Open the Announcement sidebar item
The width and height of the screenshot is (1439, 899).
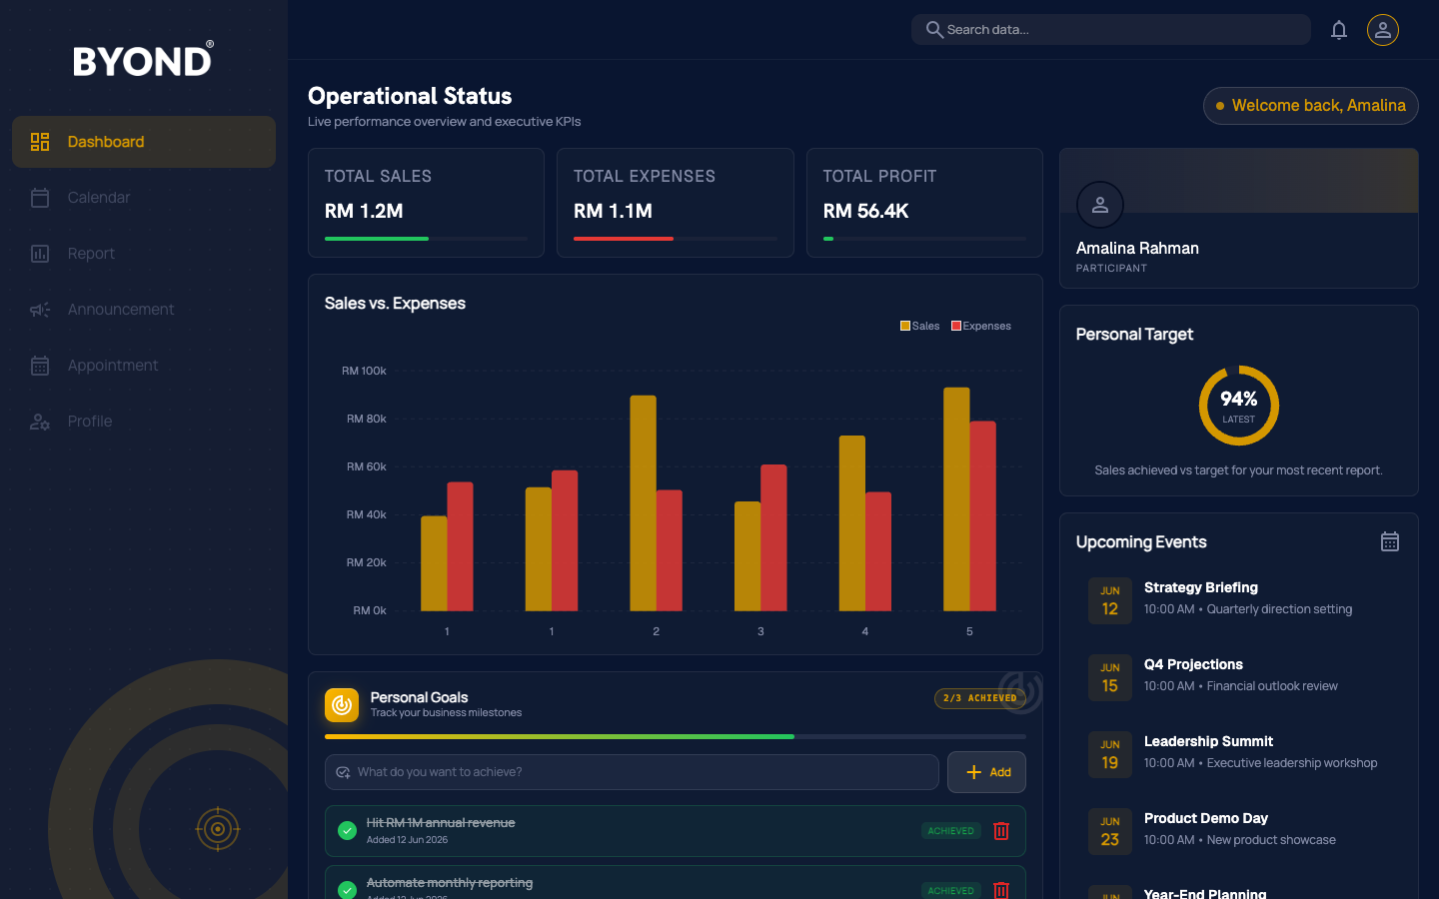point(144,310)
